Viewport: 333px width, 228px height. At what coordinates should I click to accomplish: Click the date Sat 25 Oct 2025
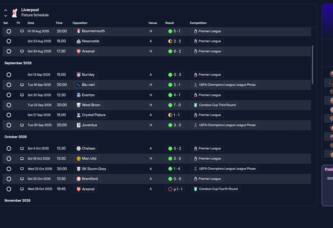tap(39, 179)
